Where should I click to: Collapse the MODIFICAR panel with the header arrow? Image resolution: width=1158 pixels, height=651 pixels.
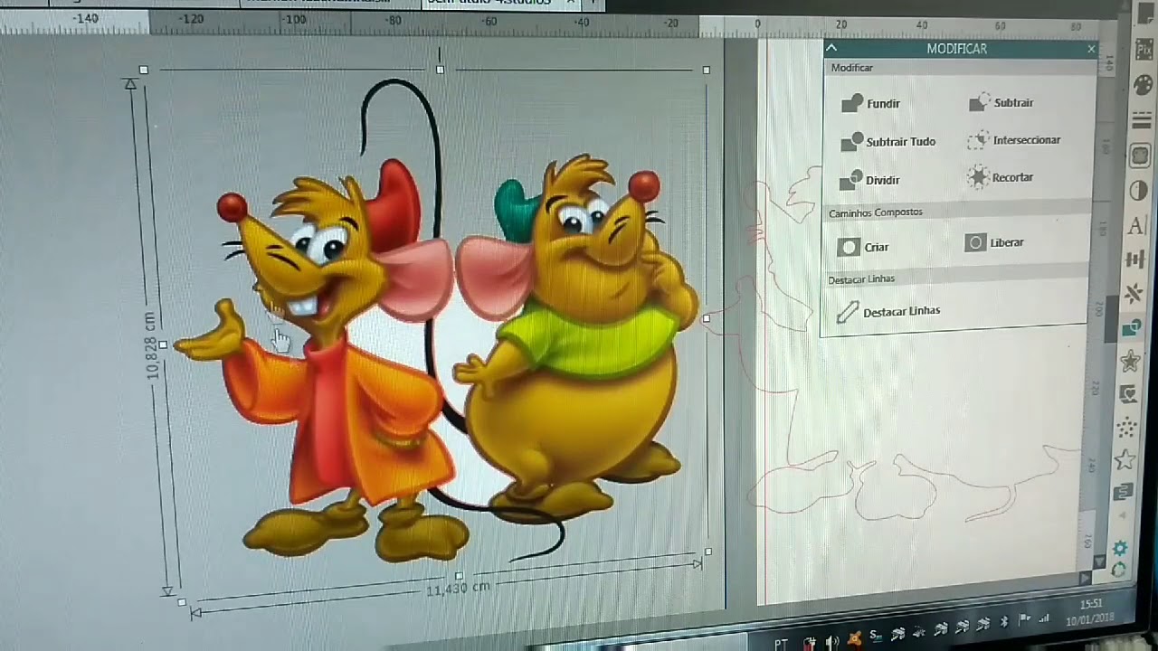pos(831,48)
